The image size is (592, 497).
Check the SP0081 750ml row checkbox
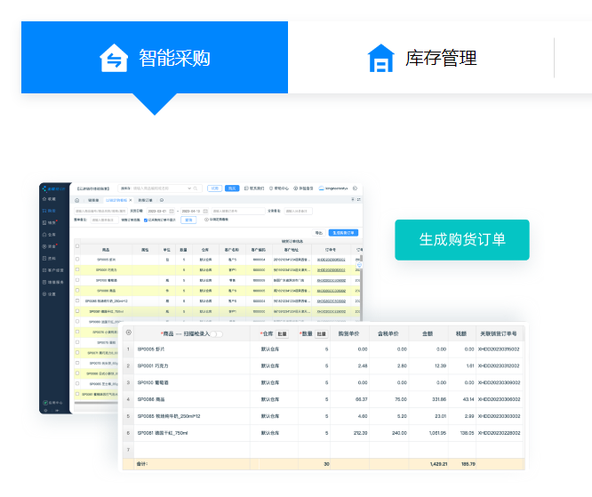(x=77, y=311)
